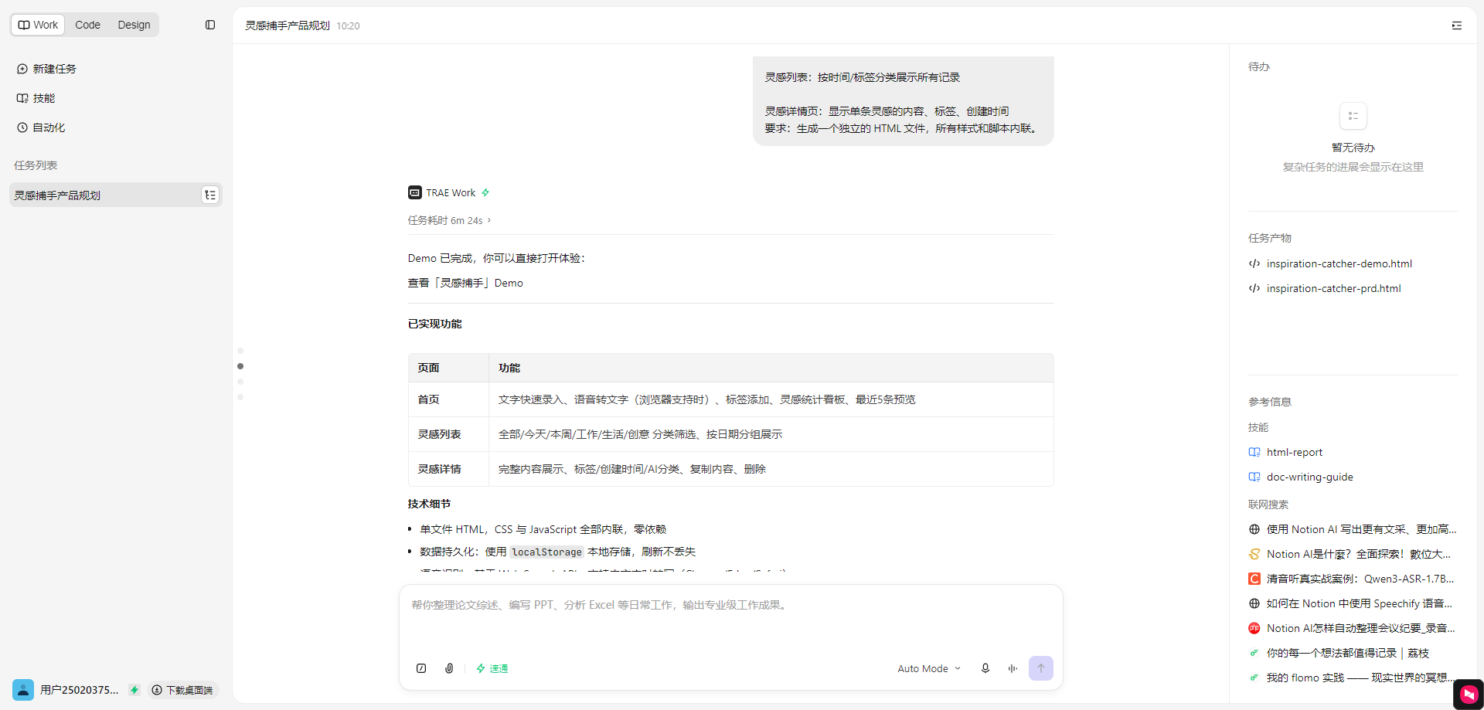Click the conversation title 灵感捕手产品规划 in header
Viewport: 1484px width, 710px height.
(x=288, y=25)
